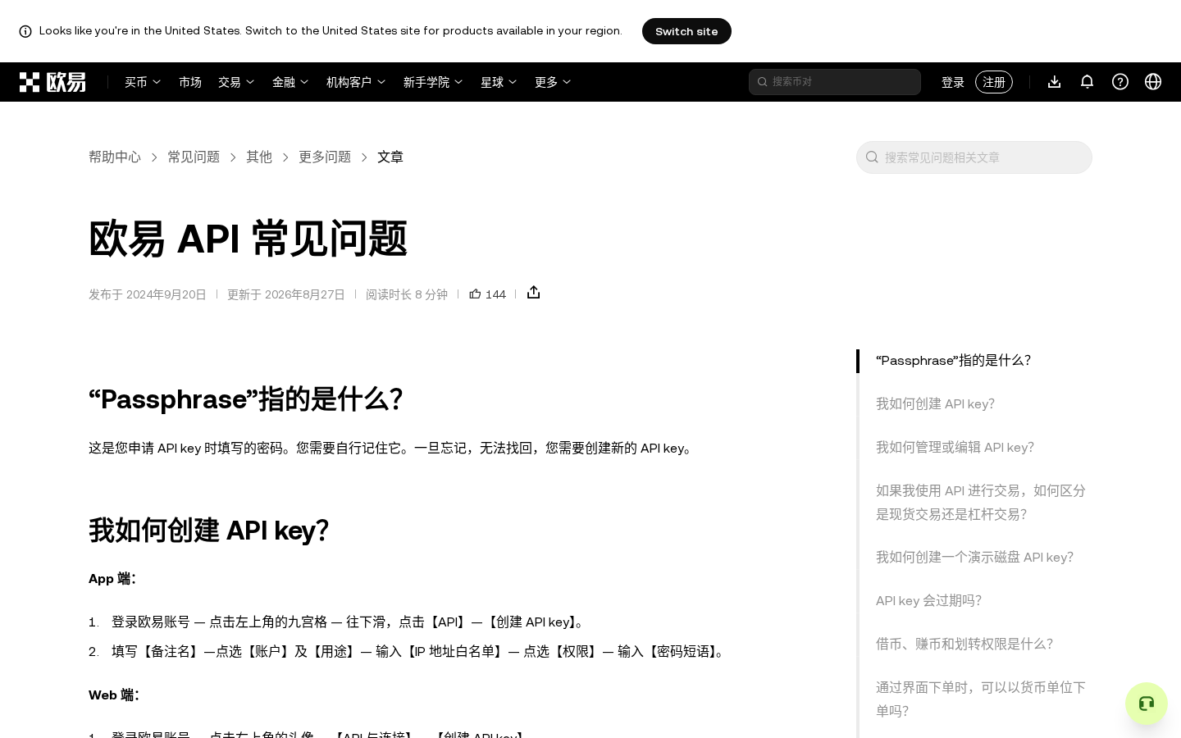Click 更新于 2026年8月27日 date text
The width and height of the screenshot is (1181, 738).
click(286, 294)
